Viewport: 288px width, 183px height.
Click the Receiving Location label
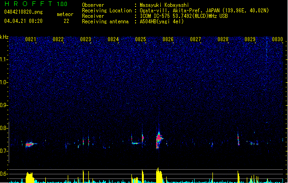coord(107,11)
